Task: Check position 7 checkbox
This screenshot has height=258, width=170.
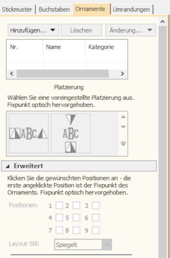Action: tap(59, 230)
